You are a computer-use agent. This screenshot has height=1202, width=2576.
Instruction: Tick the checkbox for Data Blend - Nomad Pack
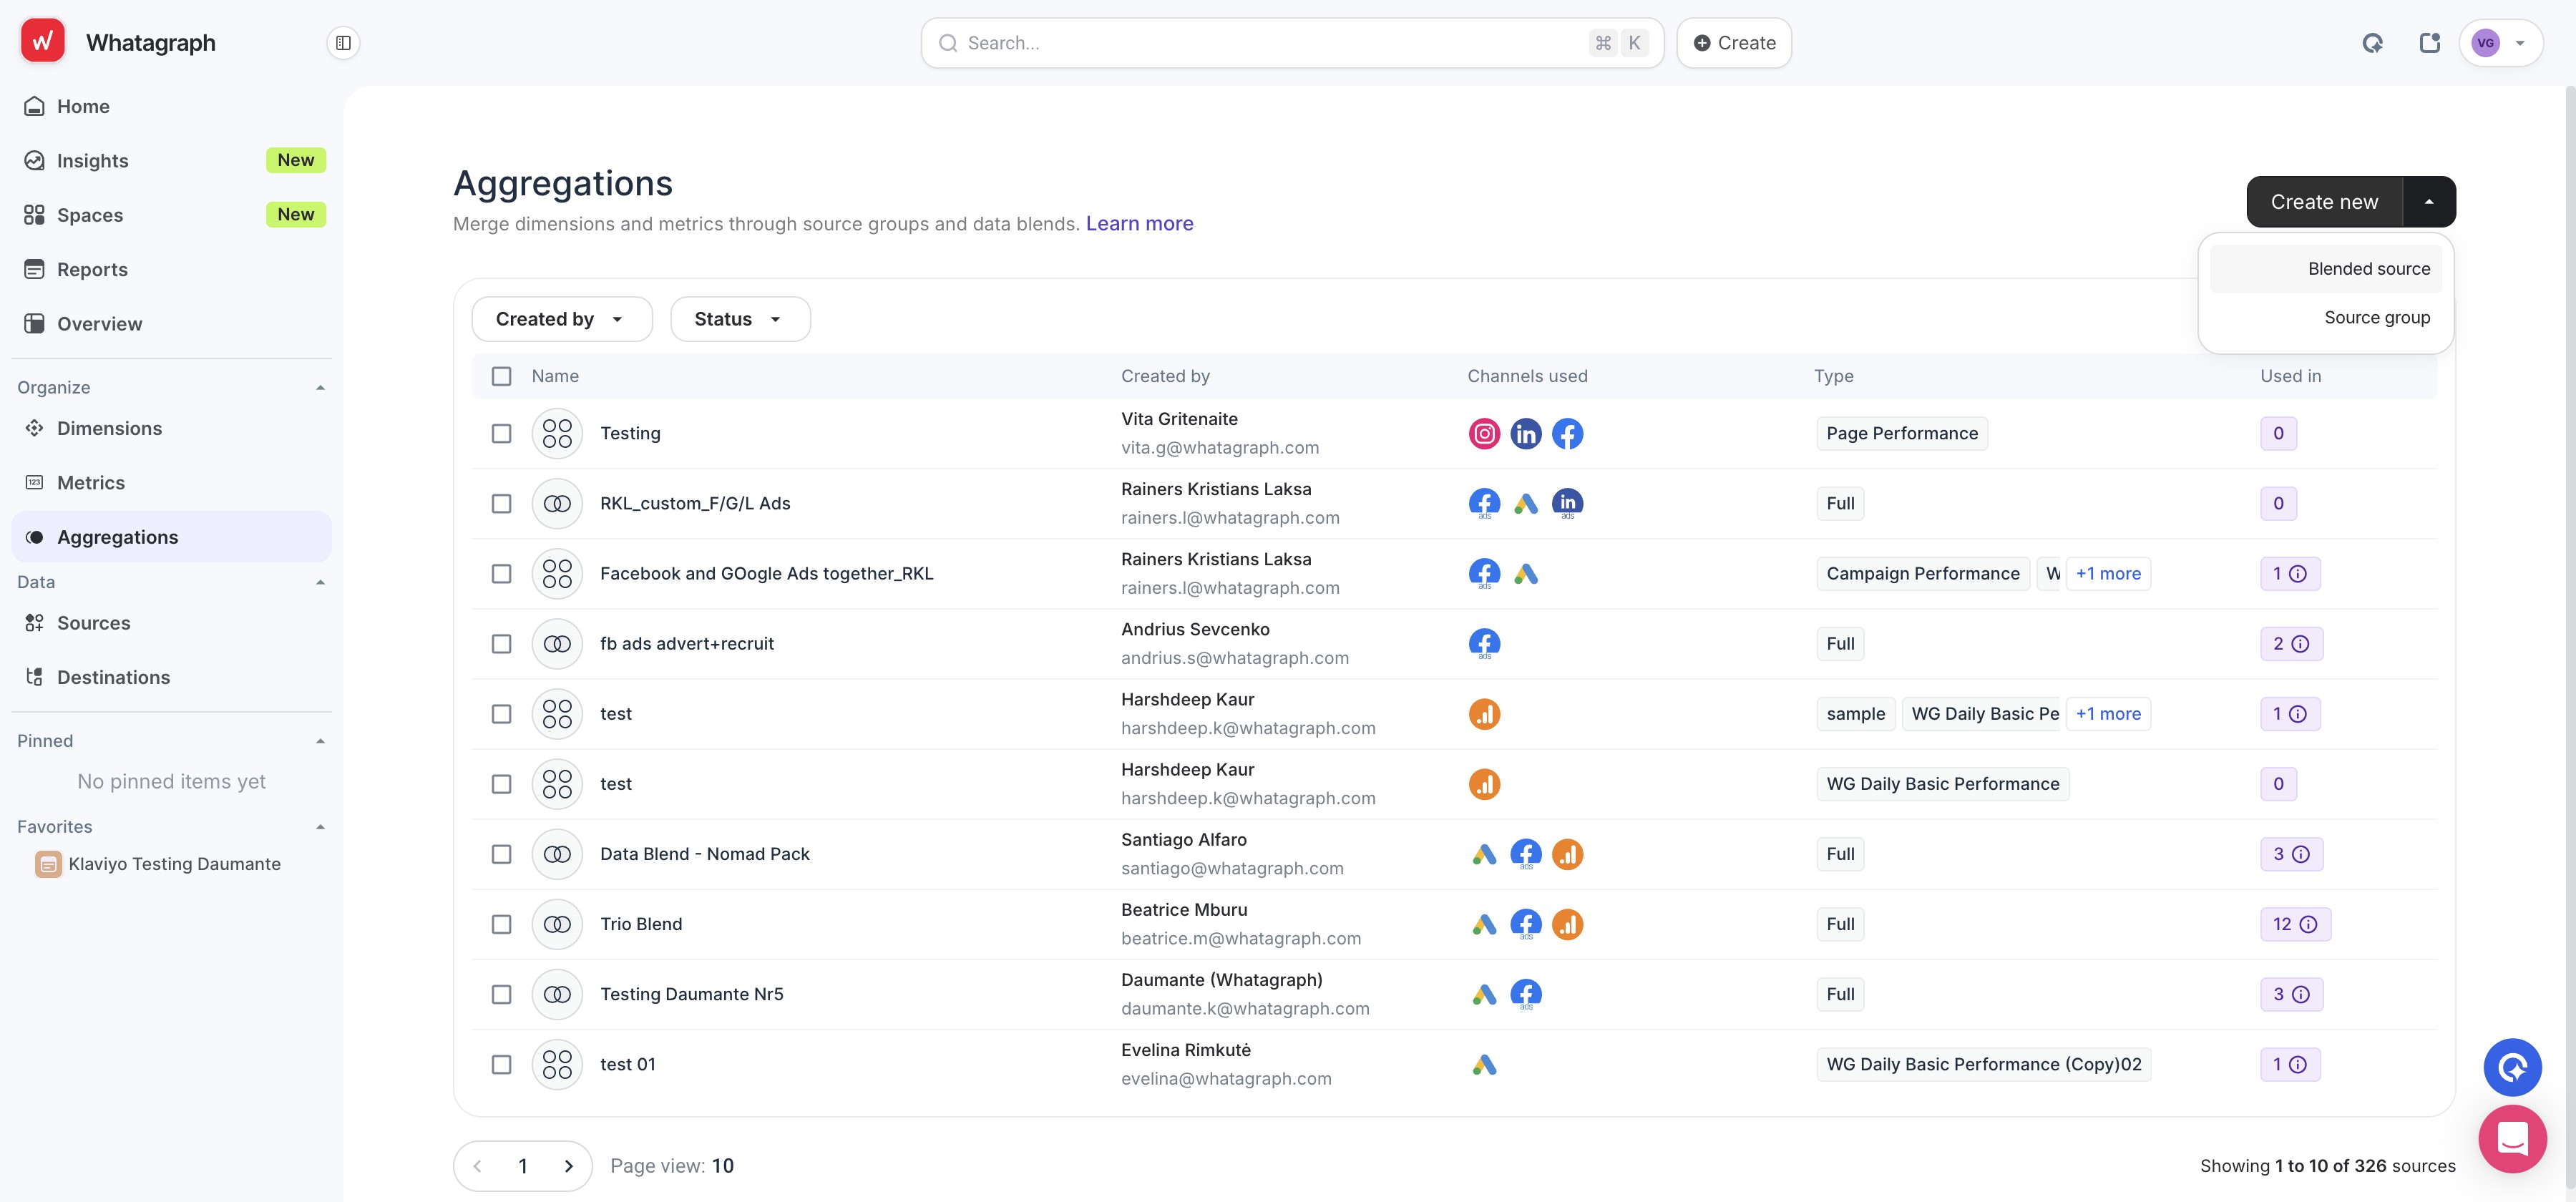coord(501,854)
